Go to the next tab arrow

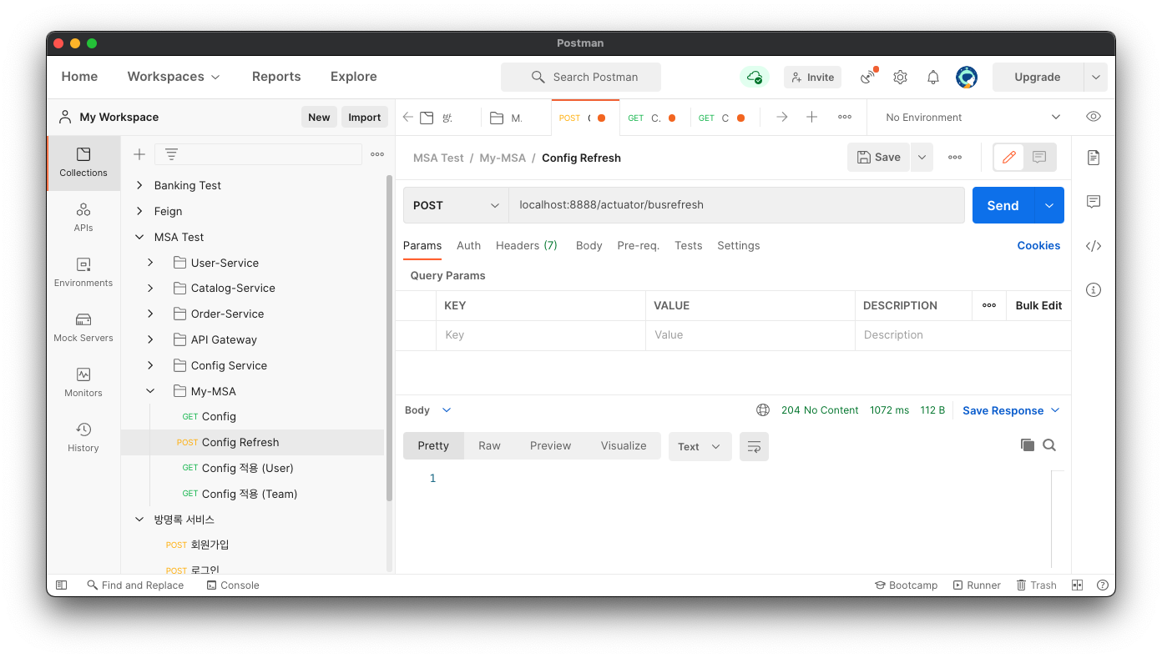click(x=782, y=118)
